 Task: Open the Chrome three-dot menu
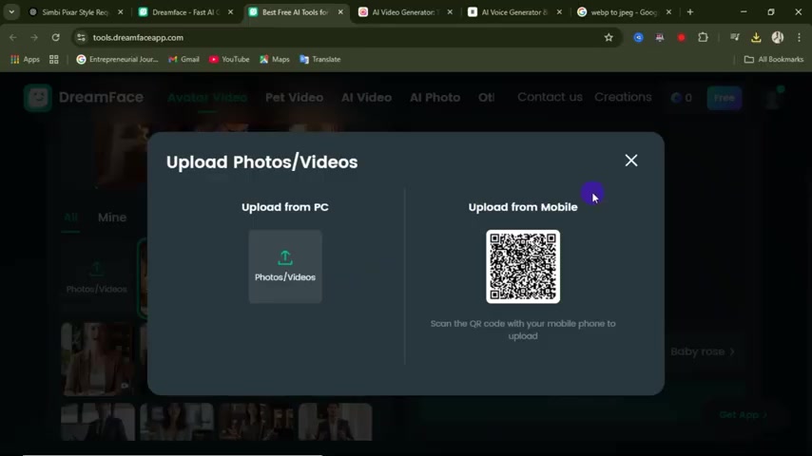(799, 37)
